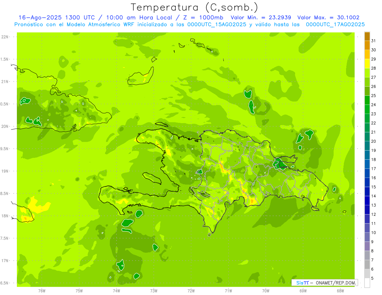Pick legend swatch between 30 and 31
Screen dimensions: 382x295
pyautogui.click(x=367, y=46)
